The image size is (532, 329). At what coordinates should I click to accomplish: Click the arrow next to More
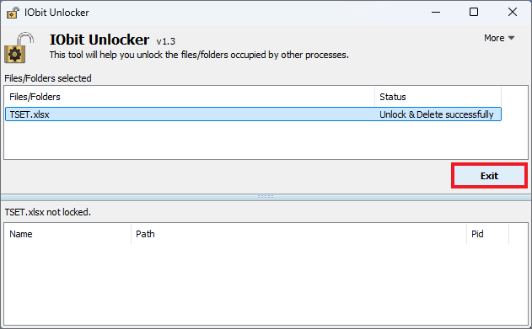pos(511,38)
